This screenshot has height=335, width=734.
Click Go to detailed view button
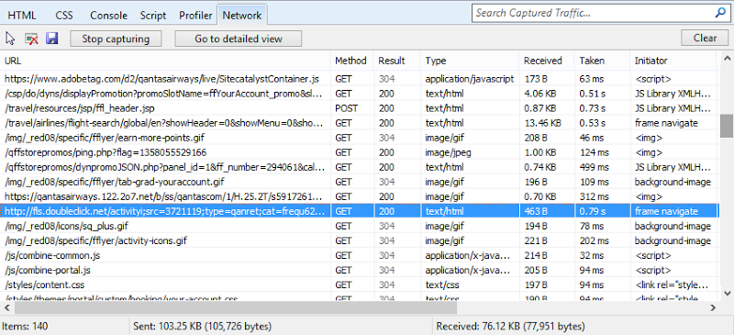click(x=239, y=39)
